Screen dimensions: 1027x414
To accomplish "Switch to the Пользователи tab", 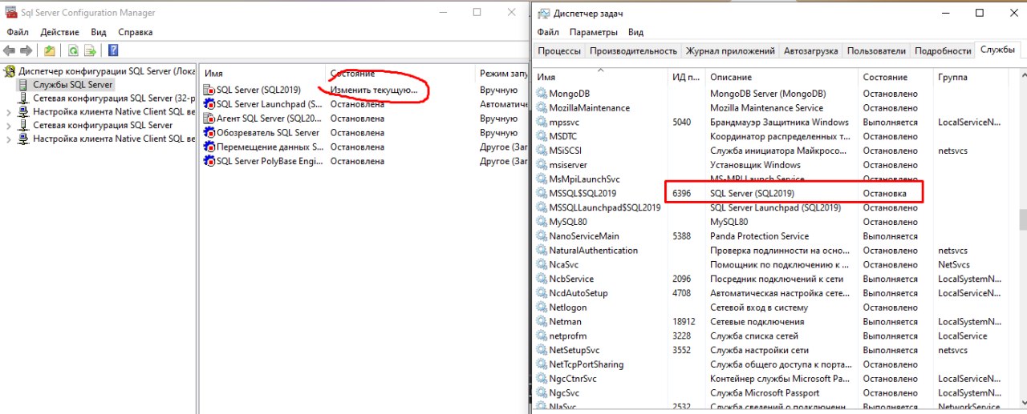I will (876, 50).
